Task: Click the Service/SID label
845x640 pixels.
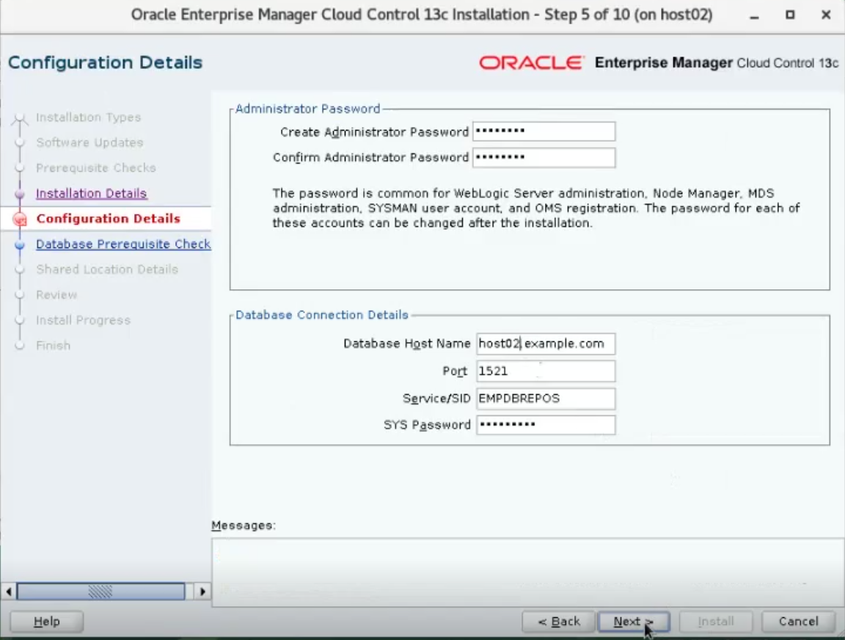Action: [x=436, y=399]
